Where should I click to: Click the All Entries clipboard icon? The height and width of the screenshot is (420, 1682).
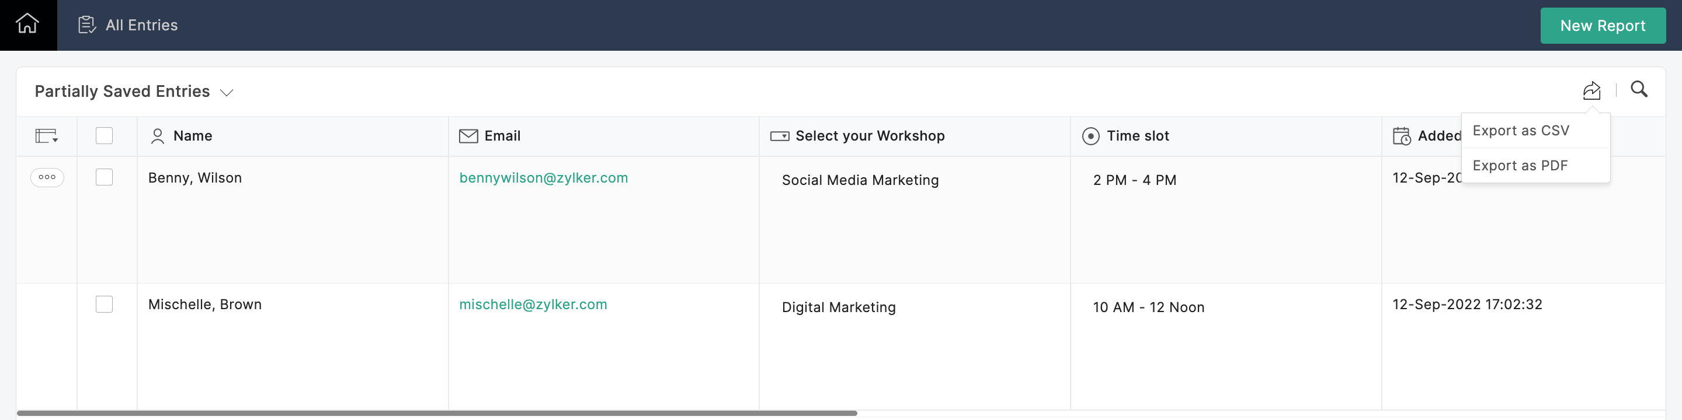click(x=87, y=24)
